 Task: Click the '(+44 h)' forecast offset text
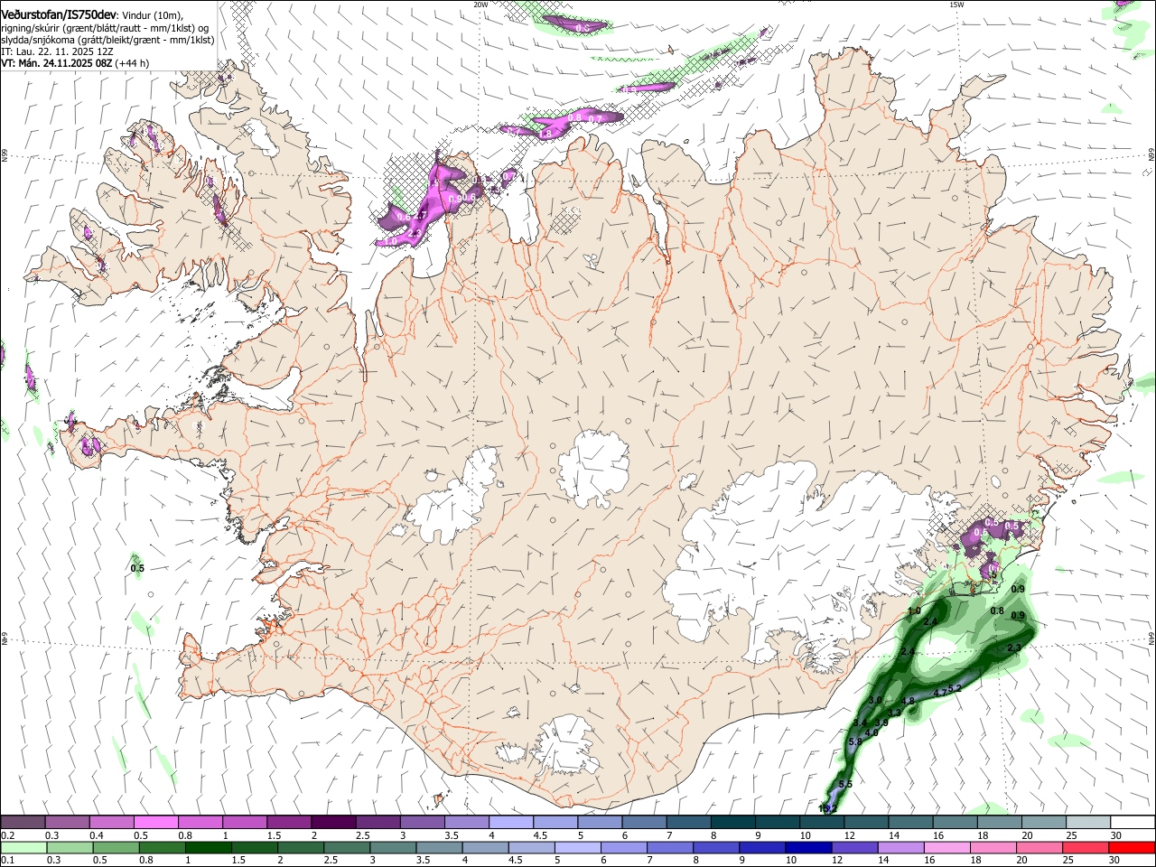pyautogui.click(x=130, y=63)
